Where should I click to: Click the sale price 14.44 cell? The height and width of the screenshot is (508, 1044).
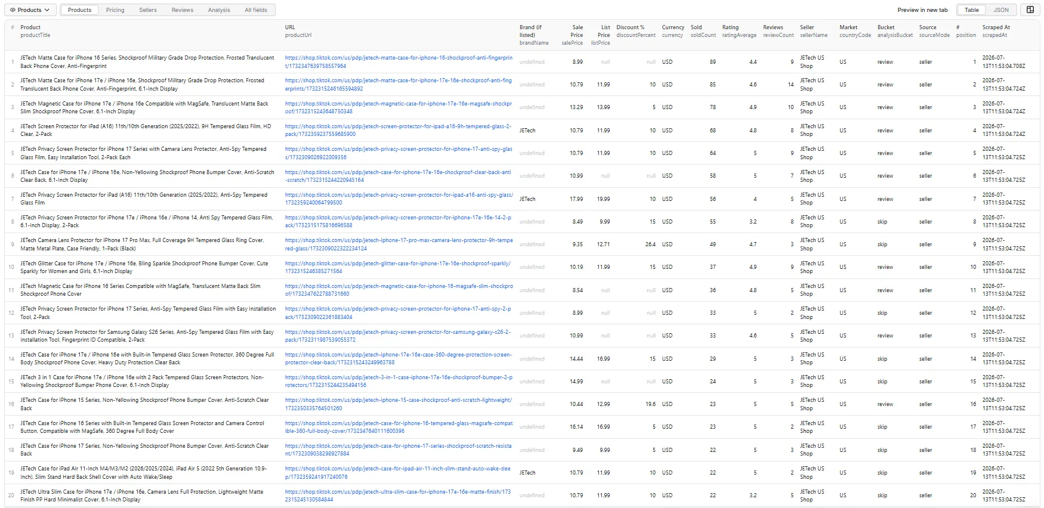[x=576, y=359]
